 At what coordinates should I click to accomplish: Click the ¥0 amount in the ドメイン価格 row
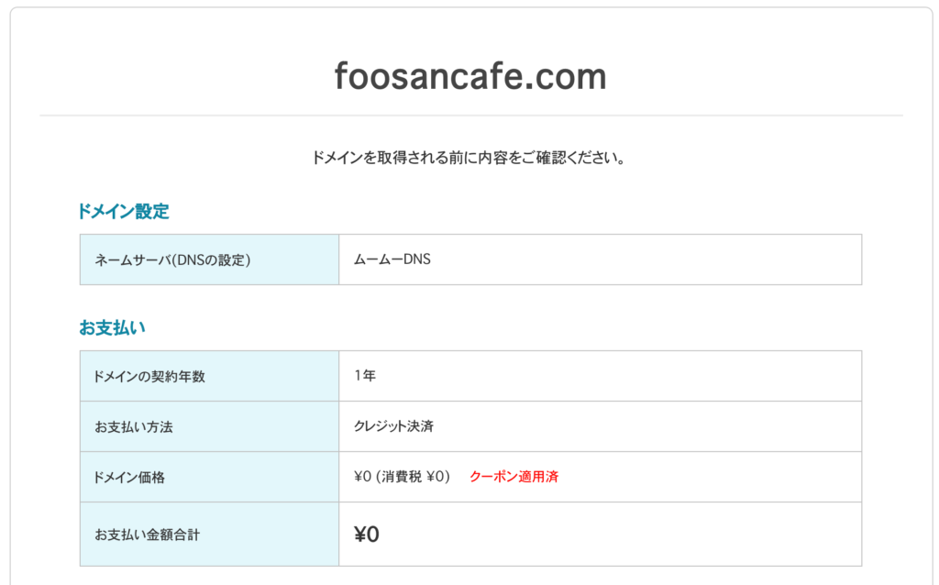tap(361, 477)
